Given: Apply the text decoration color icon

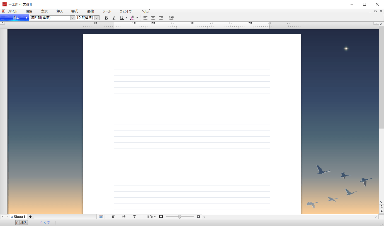Looking at the screenshot, I should (132, 18).
